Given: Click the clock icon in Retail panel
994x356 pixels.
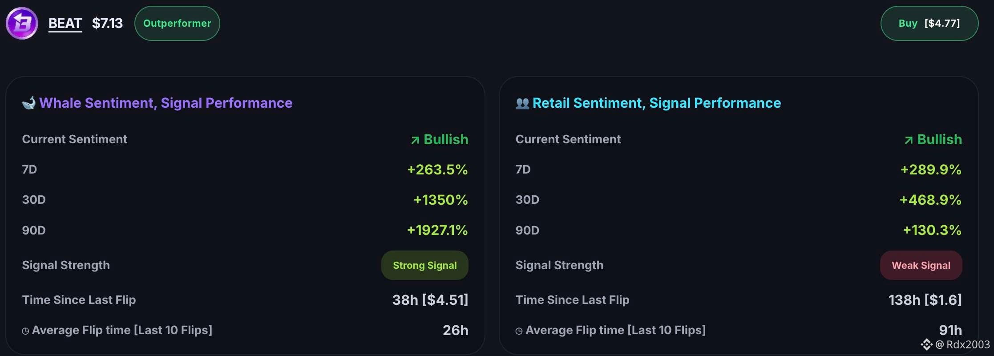Looking at the screenshot, I should pos(519,331).
